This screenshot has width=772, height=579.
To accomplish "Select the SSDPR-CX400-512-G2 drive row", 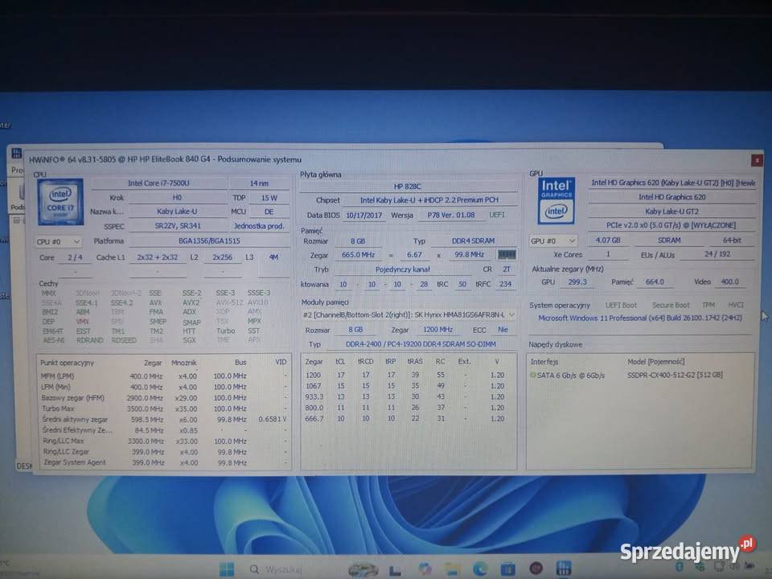I will (639, 376).
